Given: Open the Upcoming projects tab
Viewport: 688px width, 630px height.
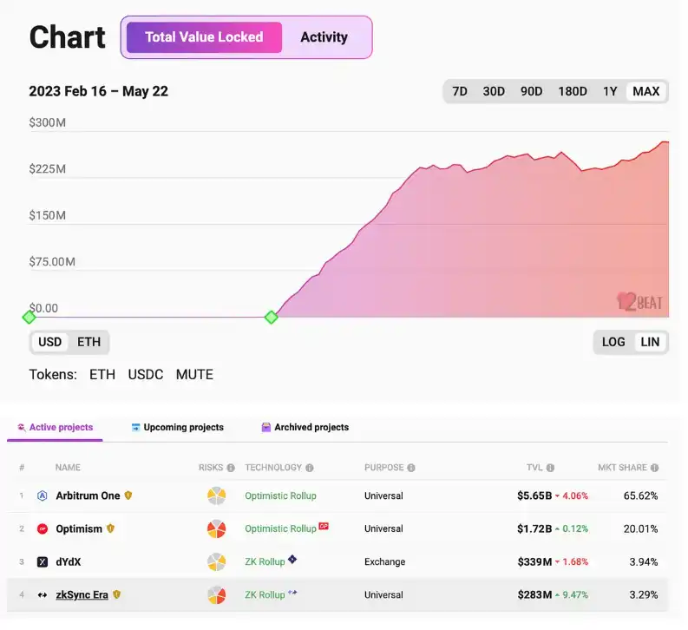Looking at the screenshot, I should click(x=178, y=427).
